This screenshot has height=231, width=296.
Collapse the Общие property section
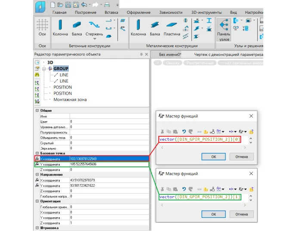[37, 111]
